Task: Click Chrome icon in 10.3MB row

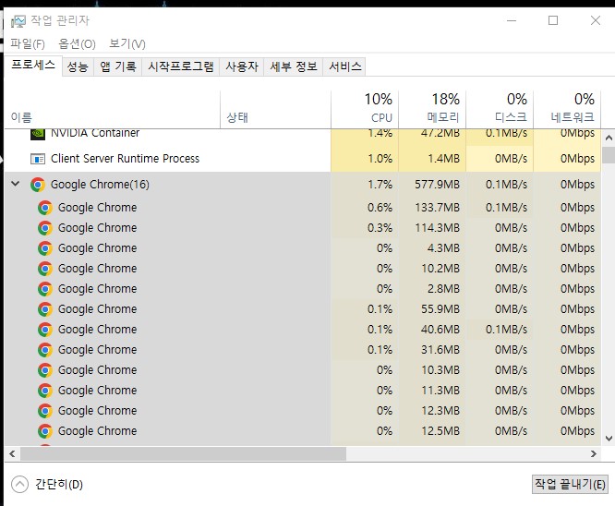Action: pos(45,370)
